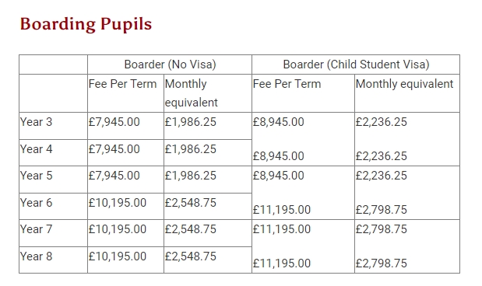Click the Boarding Pupils heading

pos(86,24)
